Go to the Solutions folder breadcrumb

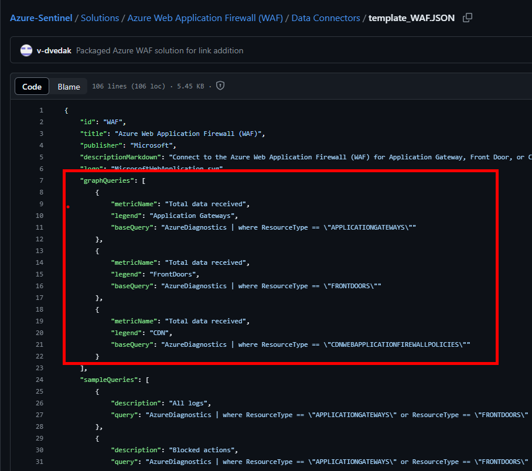coord(100,18)
